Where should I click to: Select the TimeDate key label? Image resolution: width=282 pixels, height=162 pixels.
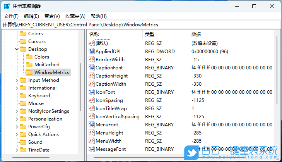(39, 150)
